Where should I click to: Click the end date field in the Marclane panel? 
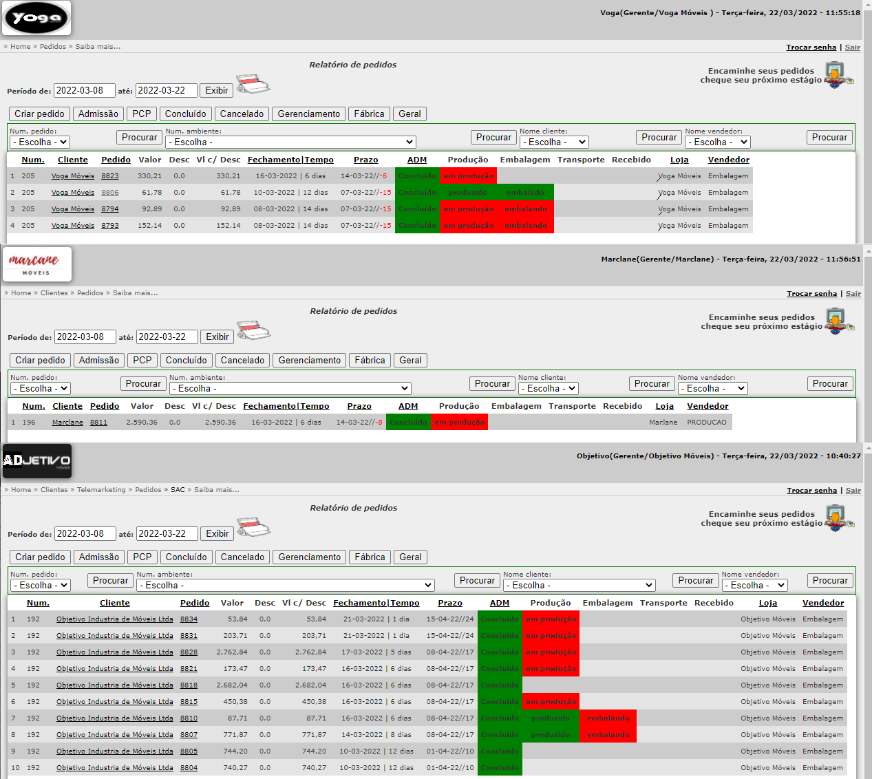(167, 337)
